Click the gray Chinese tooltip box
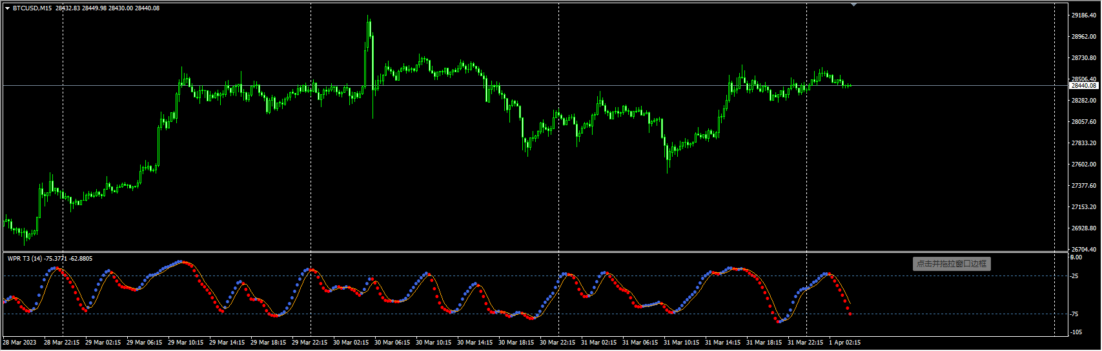The image size is (1102, 351). coord(952,263)
